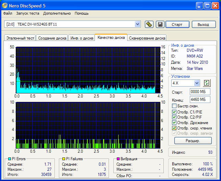Click the magenta Вибрация legend swatch
Image resolution: width=221 pixels, height=181 pixels.
pyautogui.click(x=118, y=159)
